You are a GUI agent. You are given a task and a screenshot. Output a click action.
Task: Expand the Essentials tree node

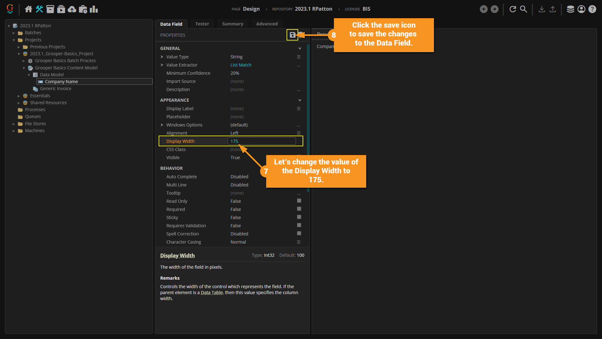coord(19,96)
